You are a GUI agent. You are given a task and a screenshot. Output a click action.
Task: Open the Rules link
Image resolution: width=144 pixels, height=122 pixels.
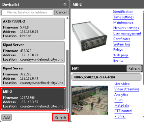point(118,100)
